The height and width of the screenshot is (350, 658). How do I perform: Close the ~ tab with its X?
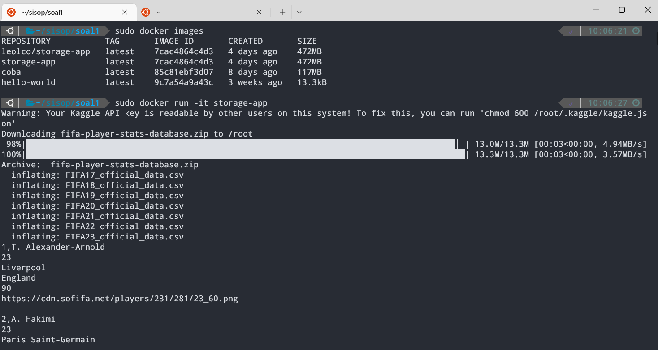[x=259, y=12]
